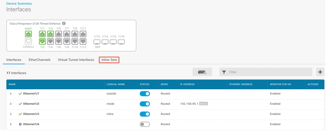Click Ethernet1/4 link-down circle icon
328x131 pixels.
click(x=20, y=124)
